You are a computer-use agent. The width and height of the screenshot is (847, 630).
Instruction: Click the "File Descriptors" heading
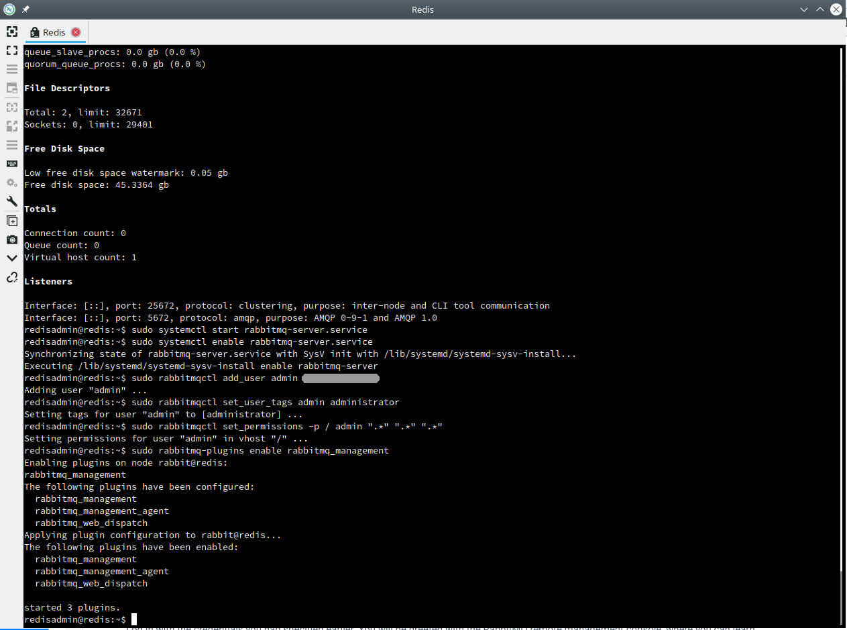(x=67, y=89)
